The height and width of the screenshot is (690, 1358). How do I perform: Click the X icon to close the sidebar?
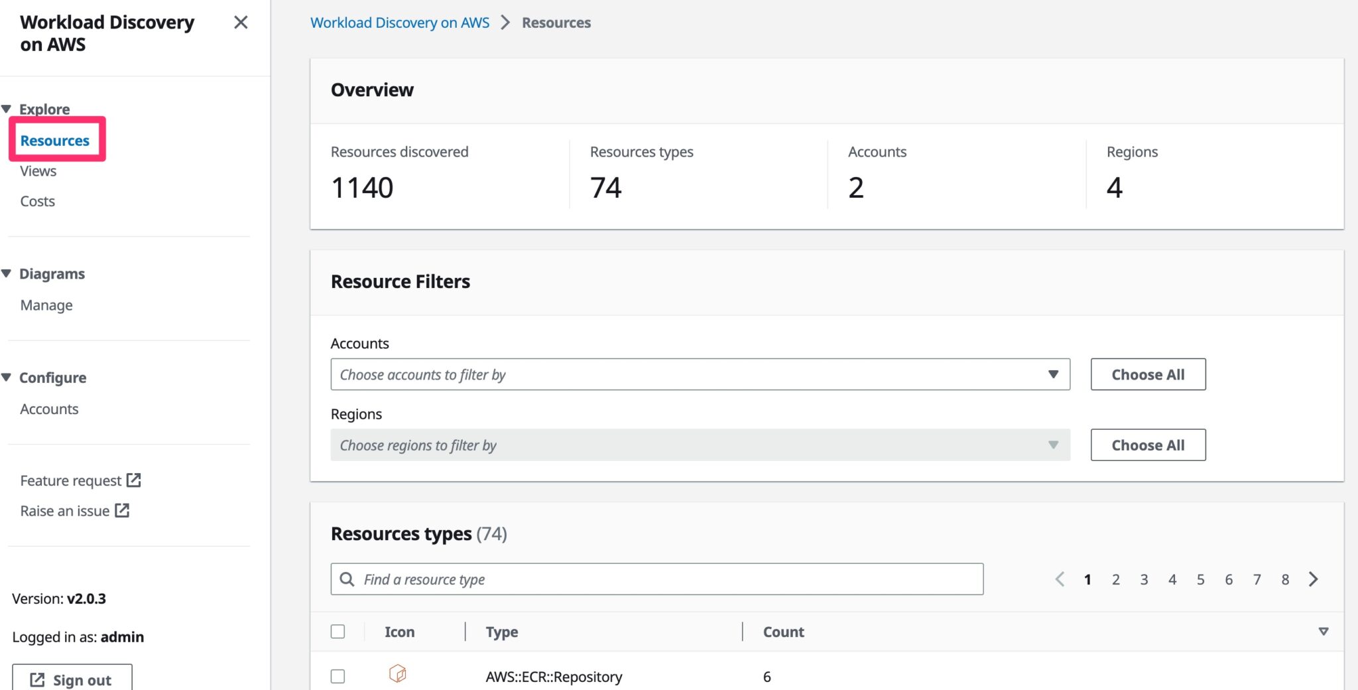241,22
